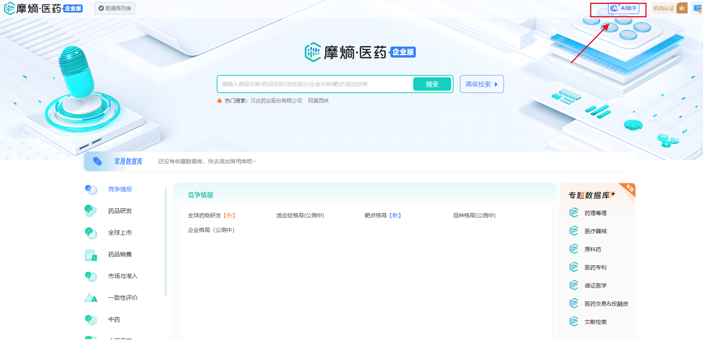703x342 pixels.
Task: Open the AI助手 assistant
Action: 624,8
